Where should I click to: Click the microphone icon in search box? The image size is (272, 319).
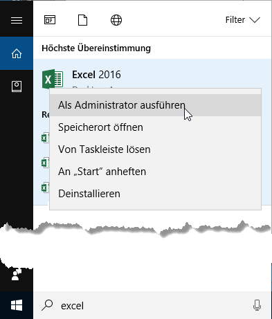[x=257, y=305]
